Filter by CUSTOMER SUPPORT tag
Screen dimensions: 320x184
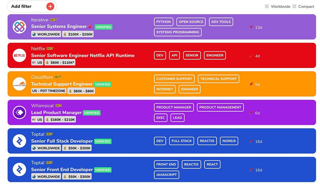point(174,79)
